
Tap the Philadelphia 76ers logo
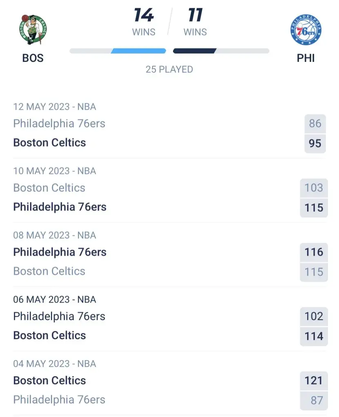click(306, 29)
